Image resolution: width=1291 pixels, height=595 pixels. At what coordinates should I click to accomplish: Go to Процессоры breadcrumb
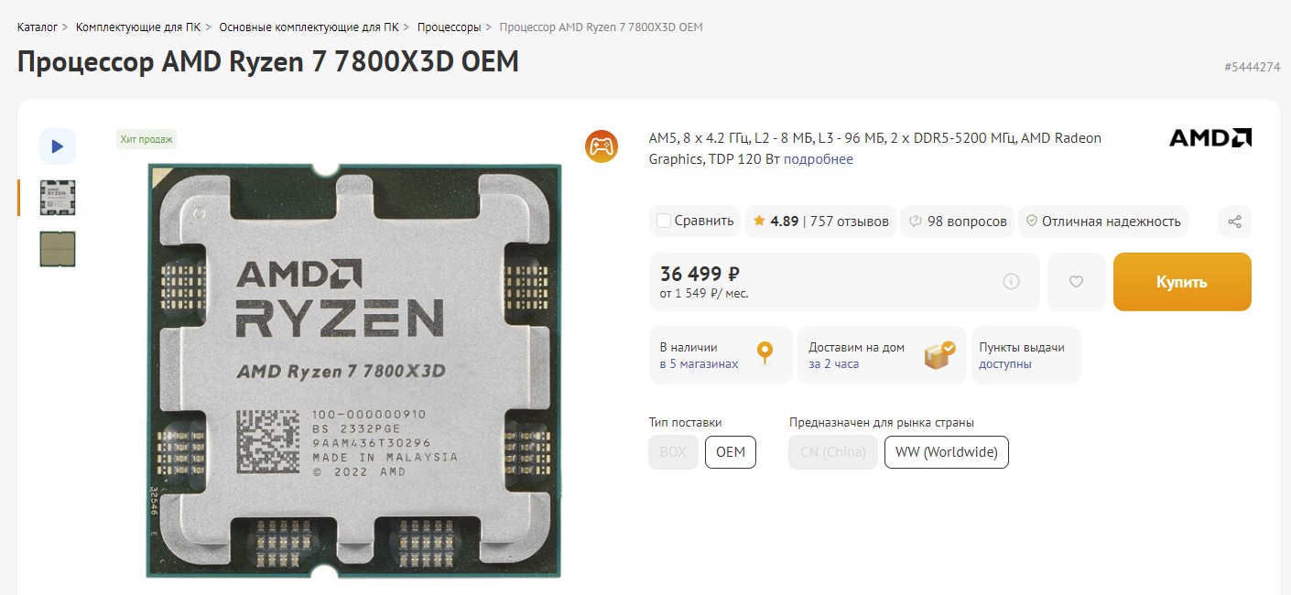tap(449, 27)
